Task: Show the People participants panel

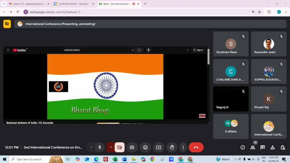Action: [253, 147]
